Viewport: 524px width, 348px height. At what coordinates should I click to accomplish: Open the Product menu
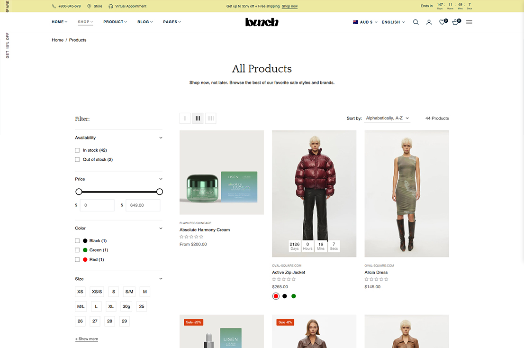pyautogui.click(x=115, y=22)
